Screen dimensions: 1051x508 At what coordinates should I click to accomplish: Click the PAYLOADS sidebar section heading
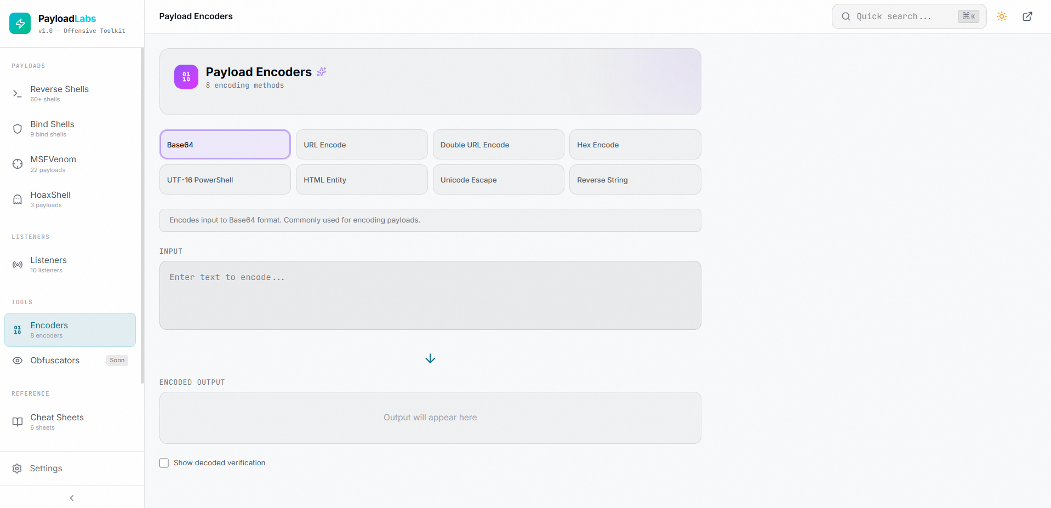pyautogui.click(x=28, y=66)
